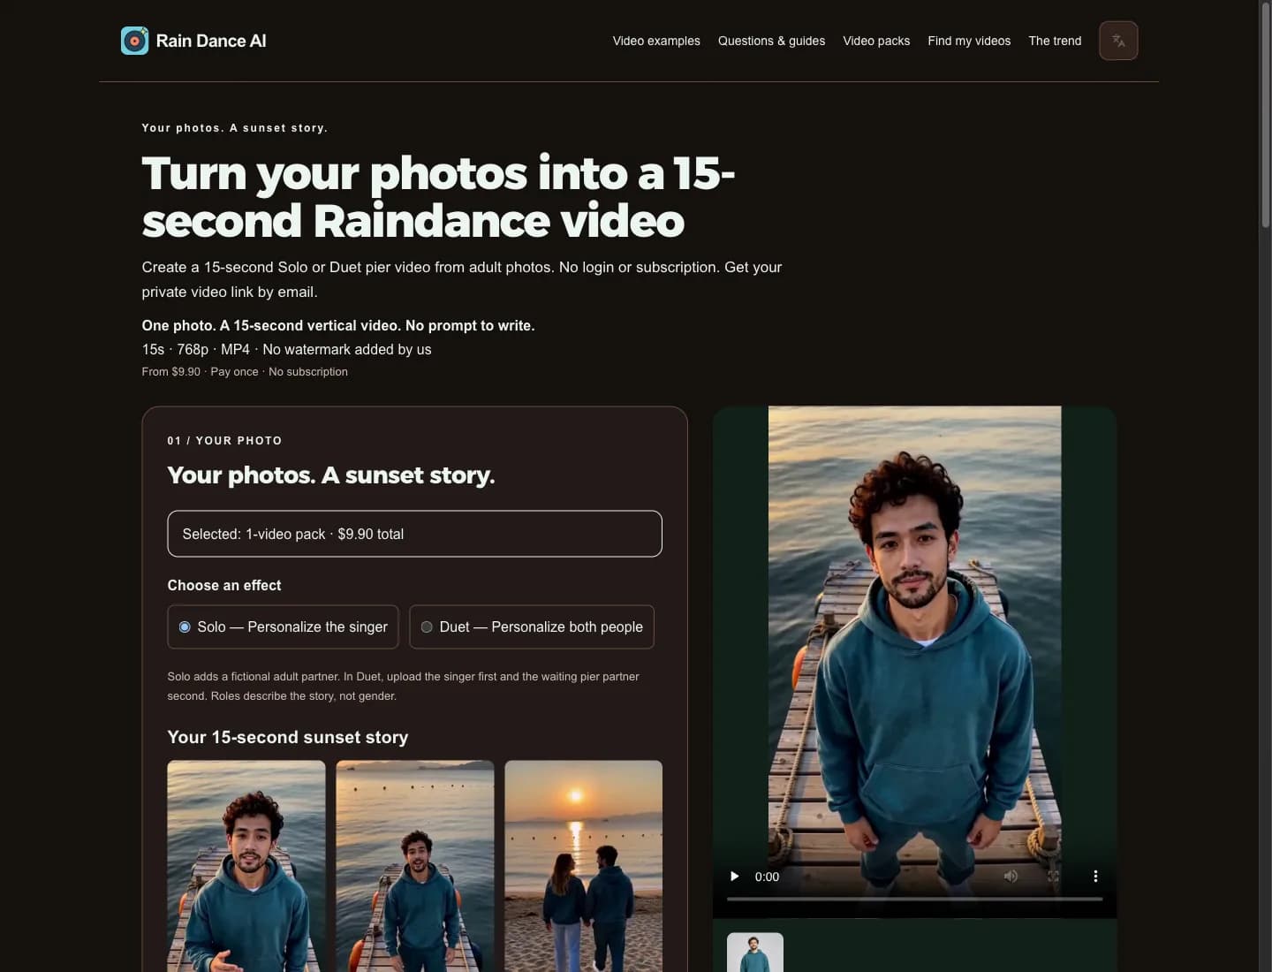Go to Questions & guides

pos(771,41)
